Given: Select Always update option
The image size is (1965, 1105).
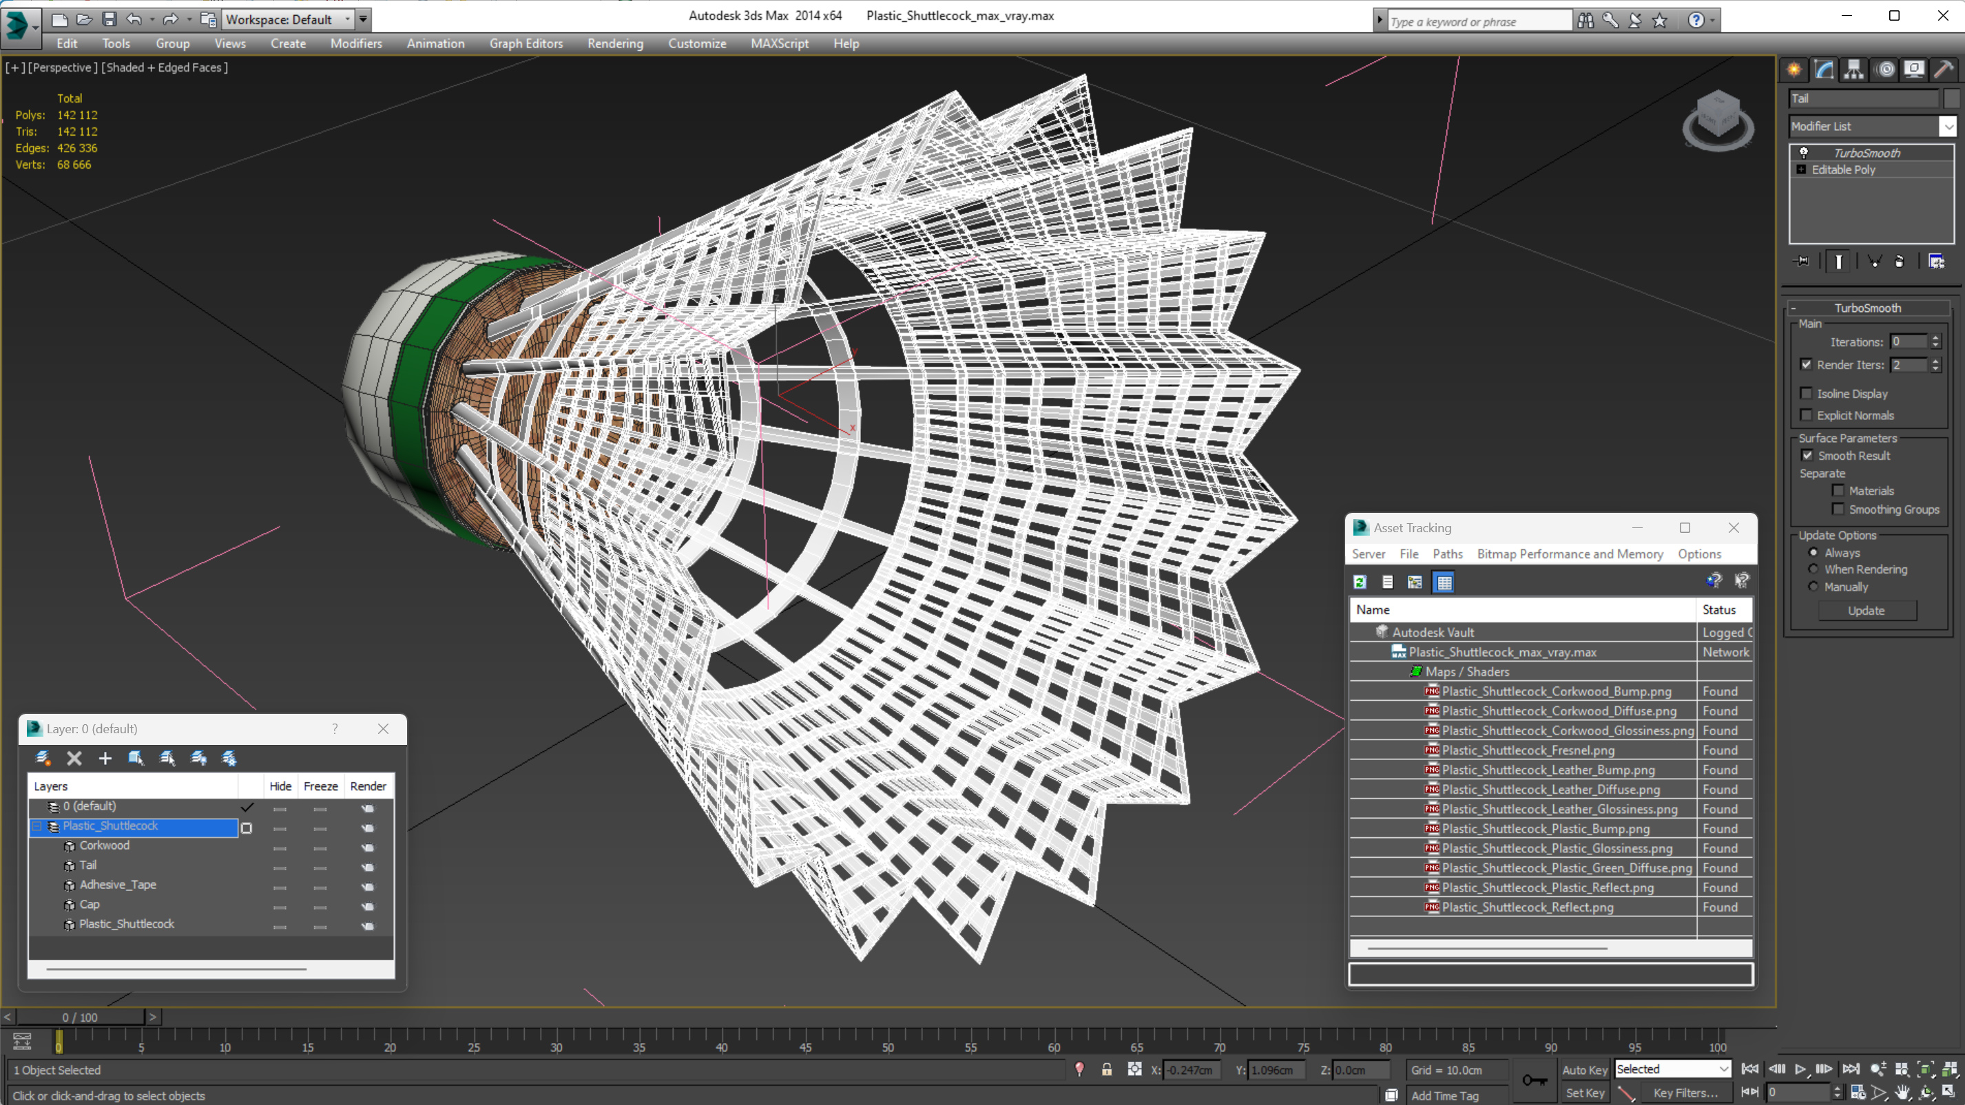Looking at the screenshot, I should pyautogui.click(x=1813, y=552).
